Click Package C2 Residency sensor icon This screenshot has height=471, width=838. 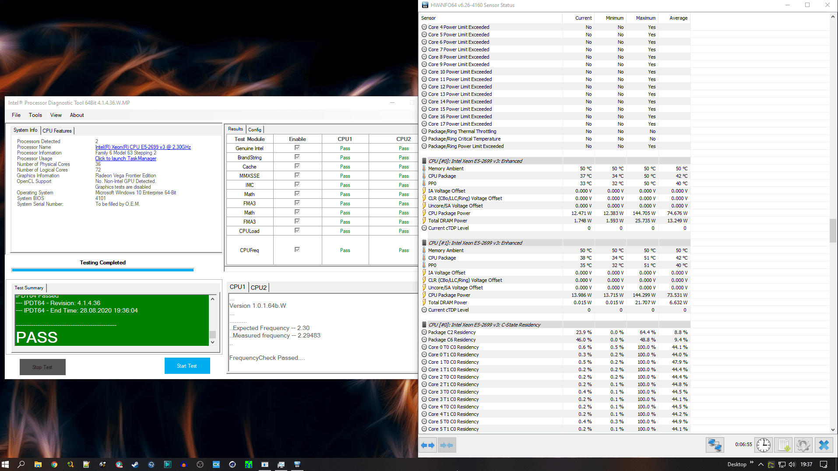424,332
